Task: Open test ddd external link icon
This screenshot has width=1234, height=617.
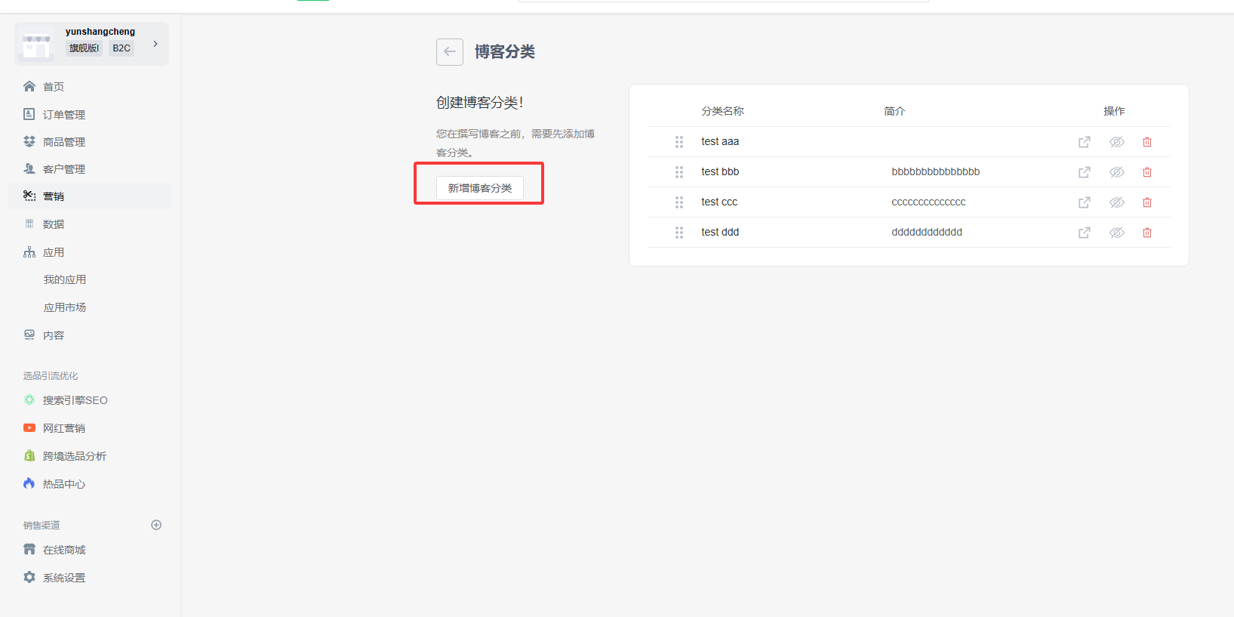Action: point(1084,233)
